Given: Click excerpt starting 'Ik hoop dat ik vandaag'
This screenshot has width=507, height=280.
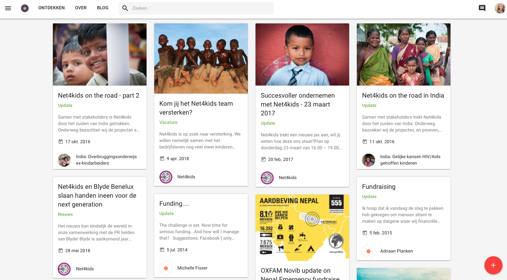Looking at the screenshot, I should point(403,215).
